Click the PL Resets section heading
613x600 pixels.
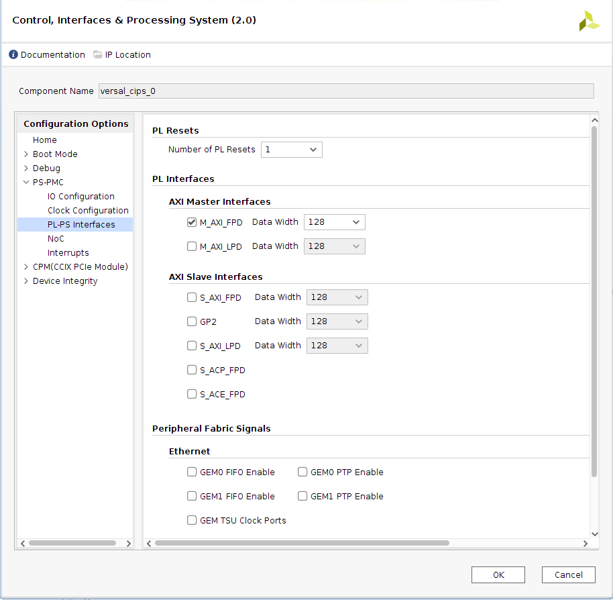point(176,131)
